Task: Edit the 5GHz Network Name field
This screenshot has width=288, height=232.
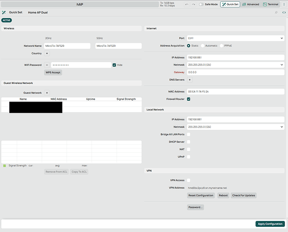Action: (118, 46)
